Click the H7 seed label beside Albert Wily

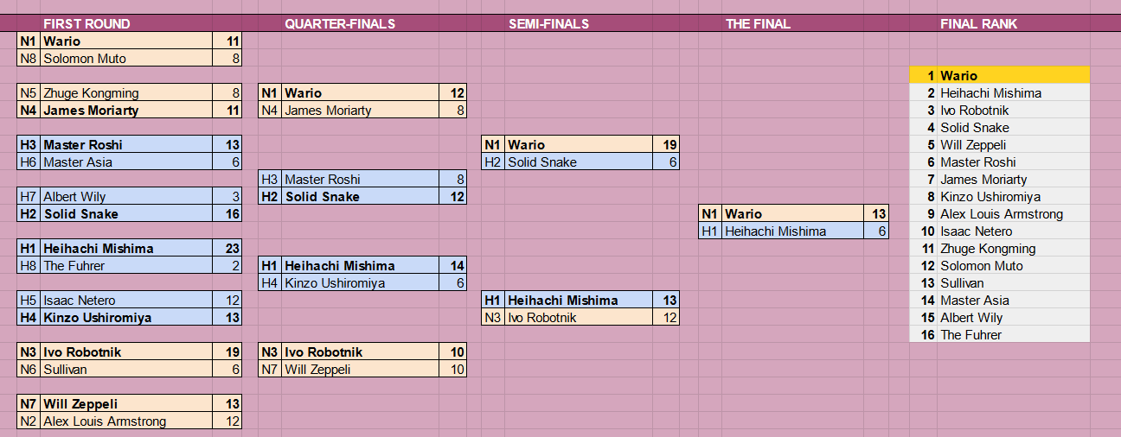[x=29, y=197]
